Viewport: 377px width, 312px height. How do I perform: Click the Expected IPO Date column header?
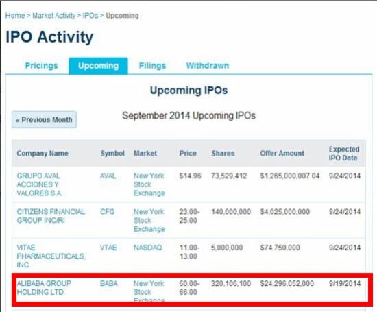pyautogui.click(x=344, y=154)
